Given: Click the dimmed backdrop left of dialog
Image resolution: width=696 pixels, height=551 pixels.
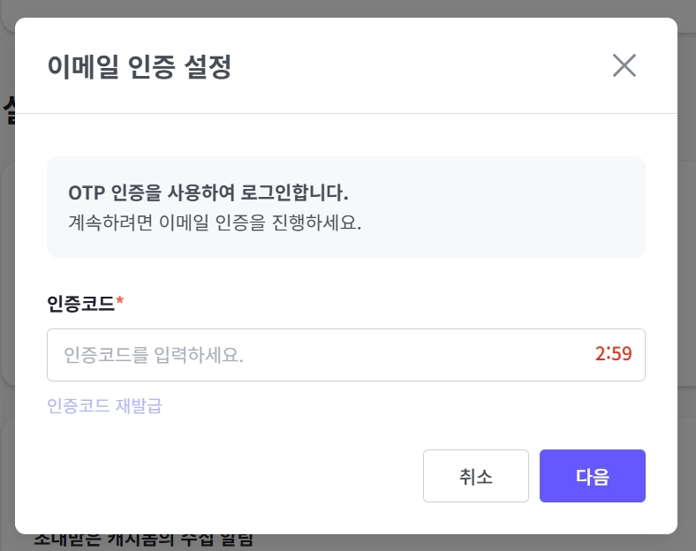Looking at the screenshot, I should pos(7,265).
